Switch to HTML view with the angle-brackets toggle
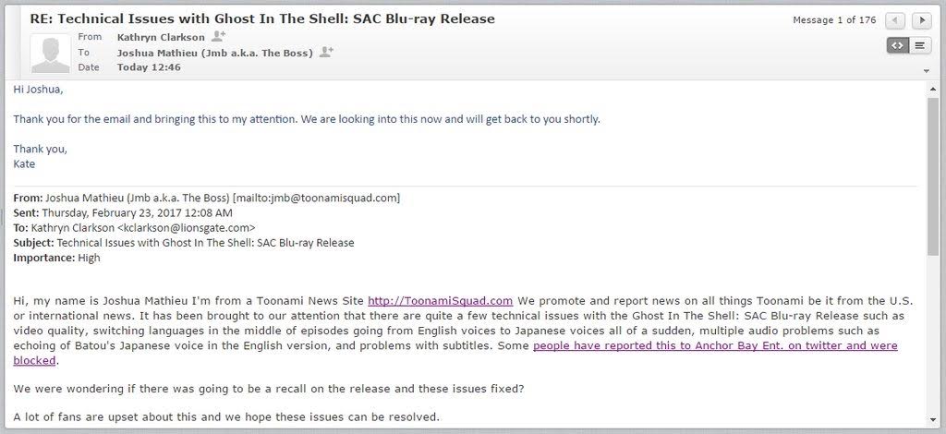946x434 pixels. [898, 45]
